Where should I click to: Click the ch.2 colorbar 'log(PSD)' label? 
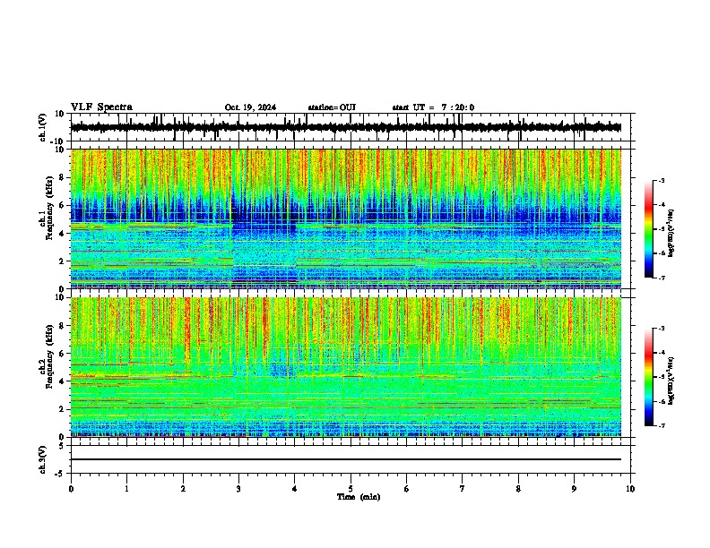click(x=671, y=381)
